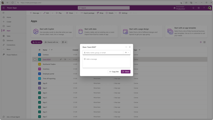Viewport: 213px width, 120px height.
Task: Click Employee portal app icon
Action: (40, 74)
